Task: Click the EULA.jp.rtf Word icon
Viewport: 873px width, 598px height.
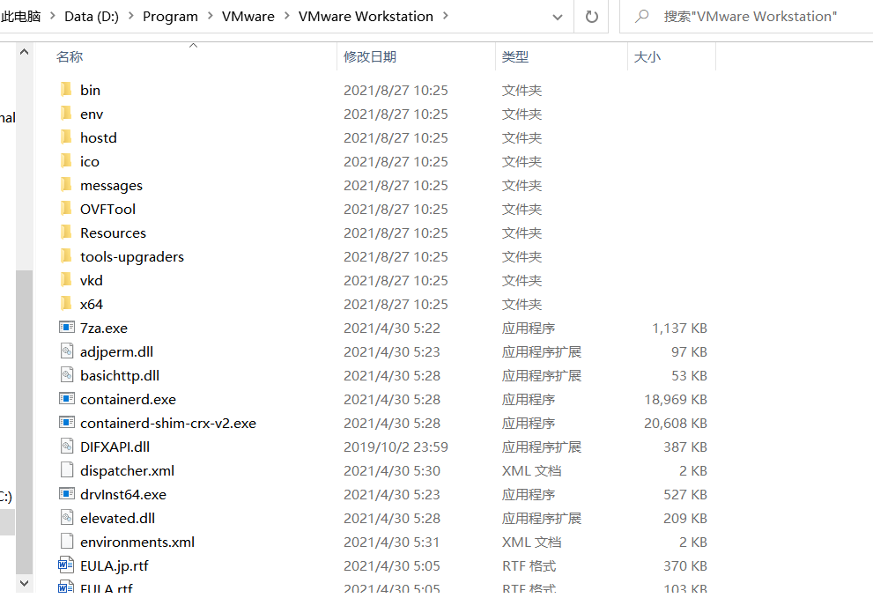Action: tap(66, 565)
